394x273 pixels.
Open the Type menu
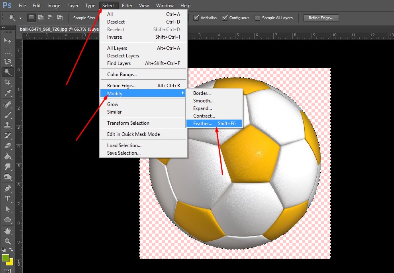click(x=90, y=5)
